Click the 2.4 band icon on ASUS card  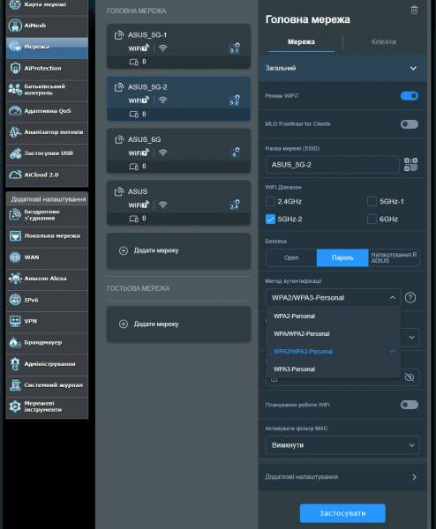pyautogui.click(x=235, y=205)
